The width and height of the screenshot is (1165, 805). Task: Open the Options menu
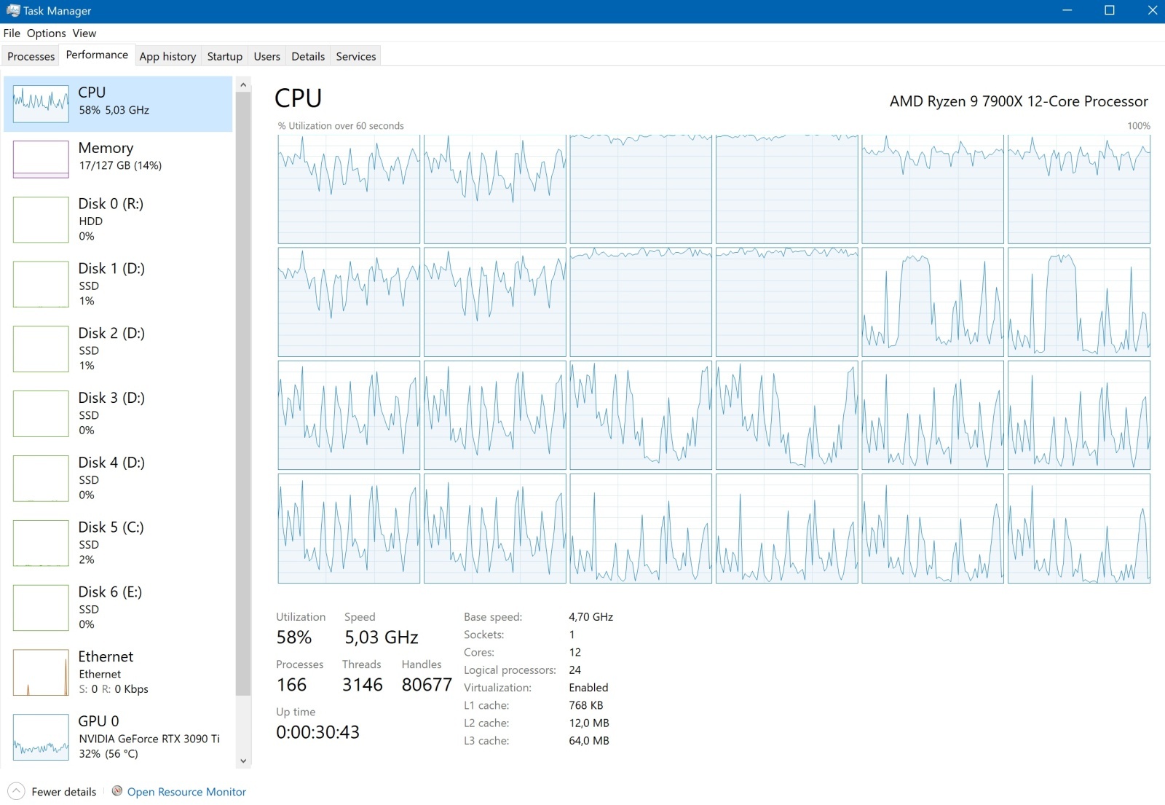[47, 34]
